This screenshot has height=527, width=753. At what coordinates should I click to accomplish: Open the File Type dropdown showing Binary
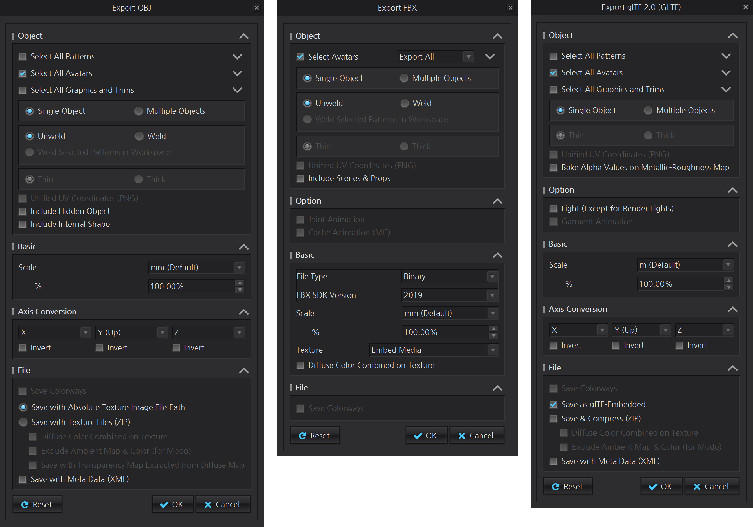450,276
